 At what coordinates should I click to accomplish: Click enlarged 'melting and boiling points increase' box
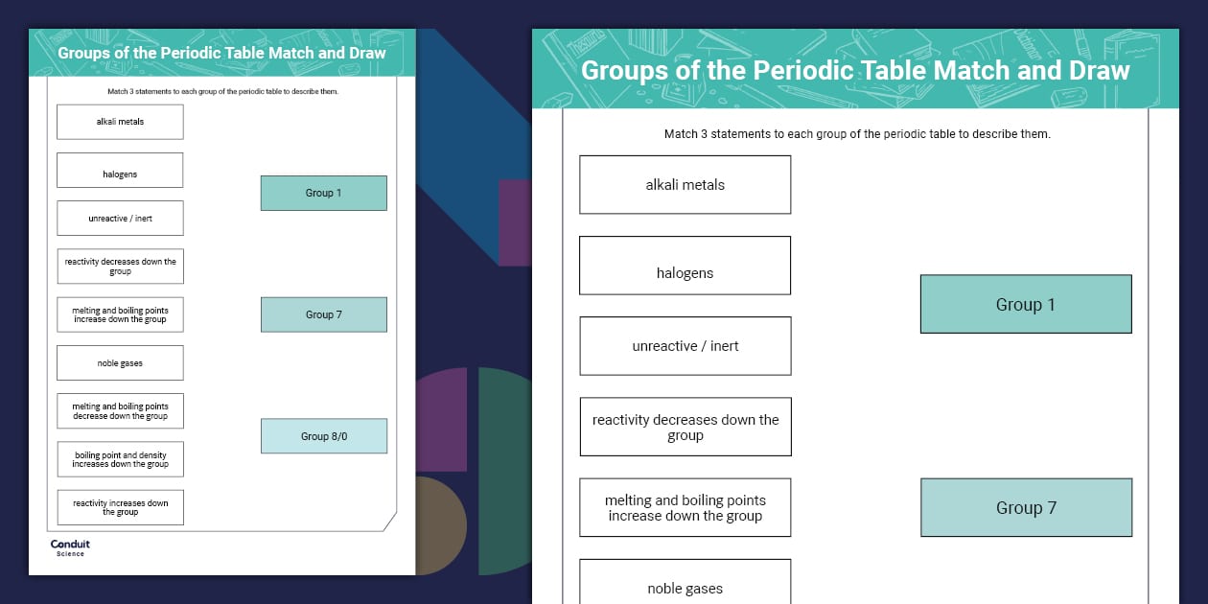tap(685, 507)
